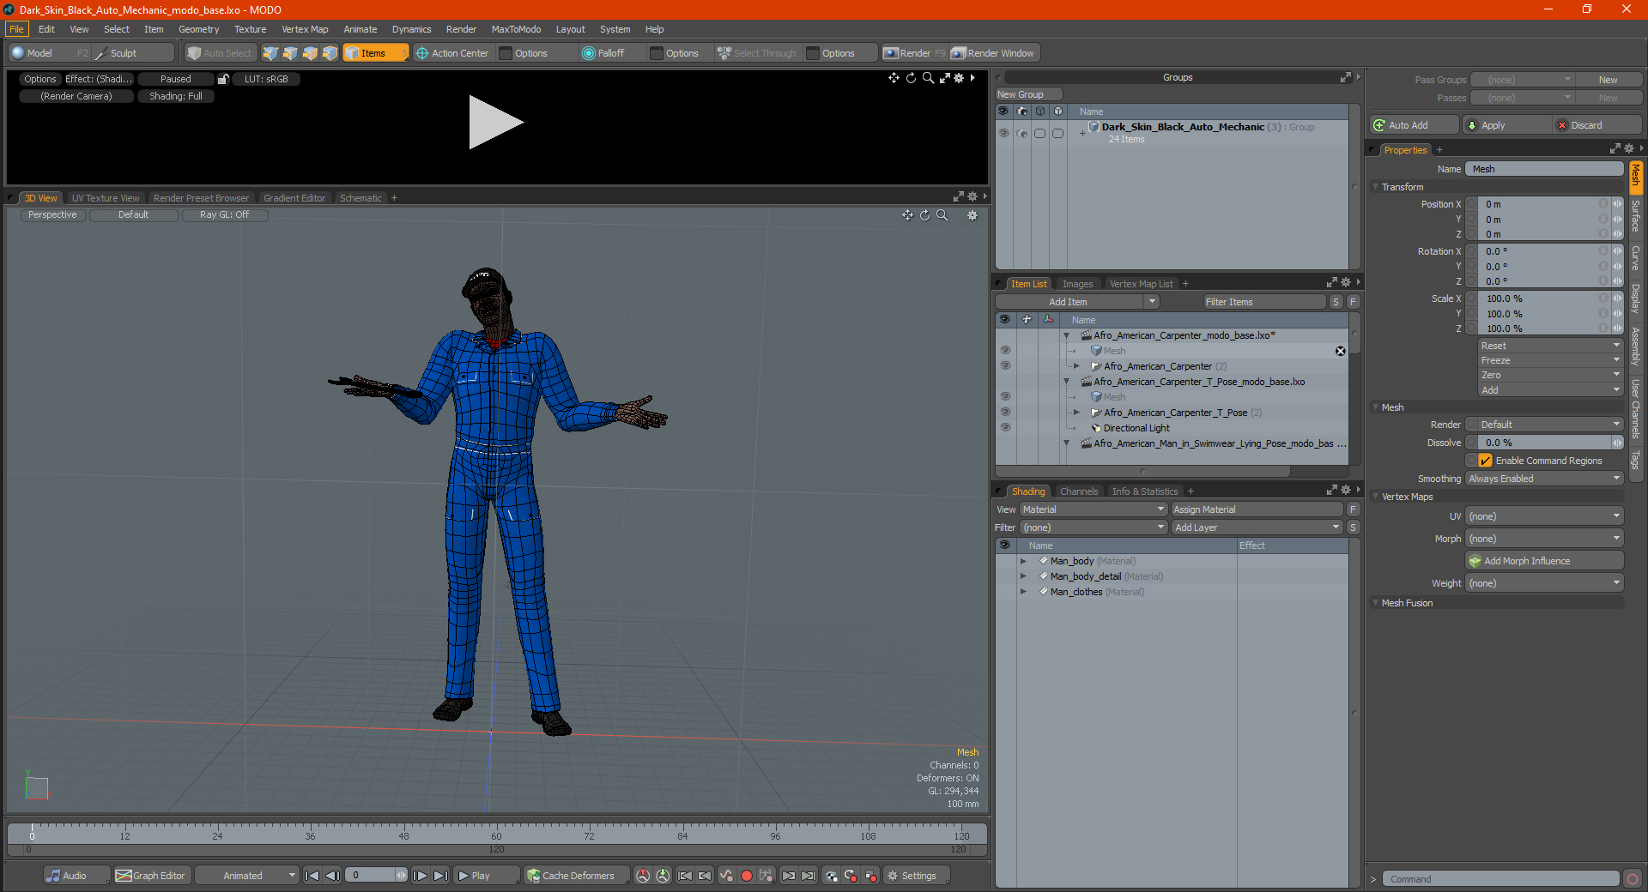Screen dimensions: 1648x892
Task: Toggle visibility of Directional Light
Action: click(x=1005, y=428)
